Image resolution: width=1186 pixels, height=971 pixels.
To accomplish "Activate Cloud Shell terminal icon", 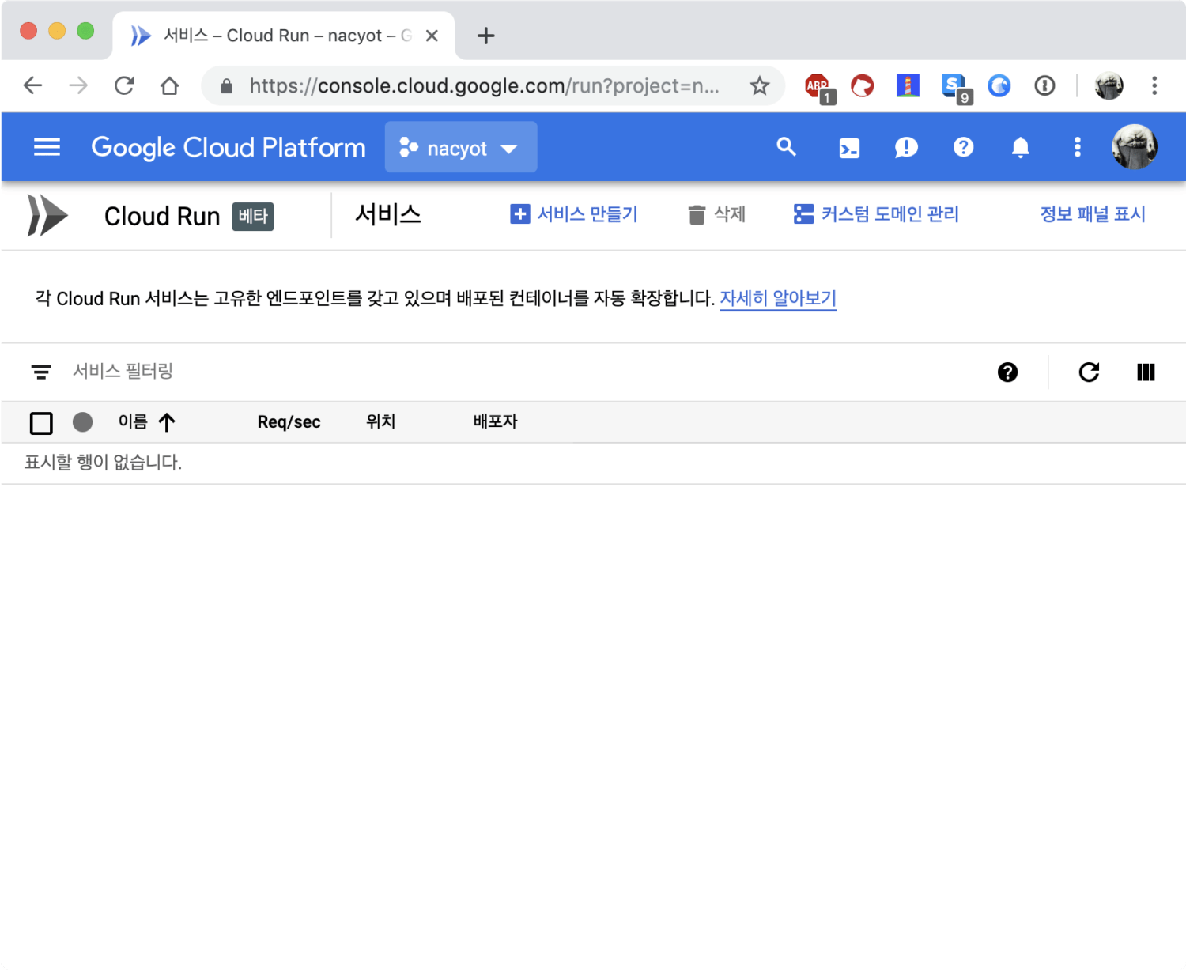I will coord(849,148).
